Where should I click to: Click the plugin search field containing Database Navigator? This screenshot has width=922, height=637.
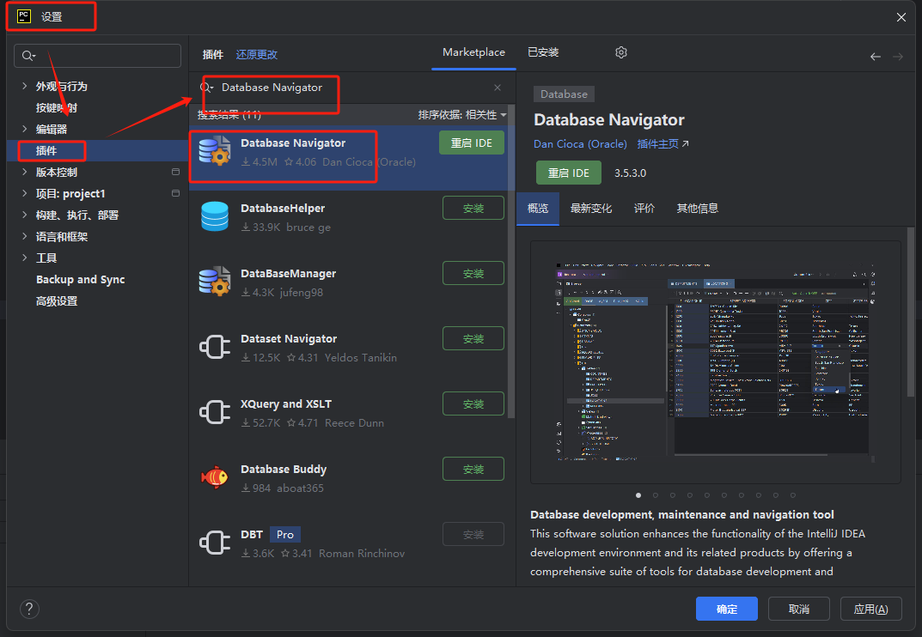point(351,88)
